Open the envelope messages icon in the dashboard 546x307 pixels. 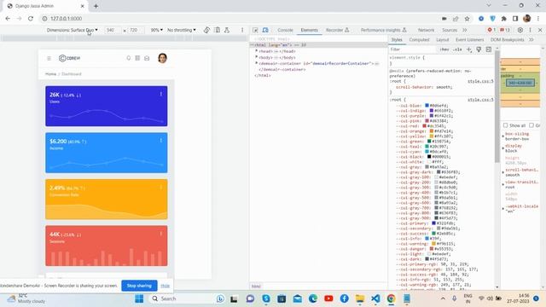[147, 58]
